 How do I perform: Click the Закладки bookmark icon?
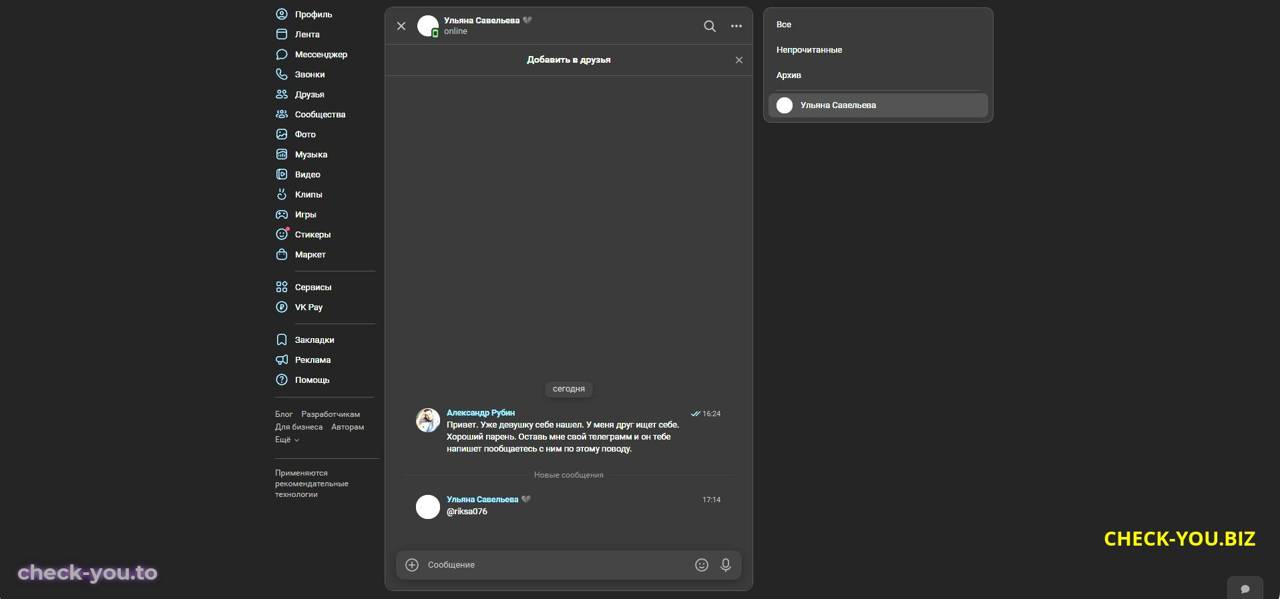(282, 340)
